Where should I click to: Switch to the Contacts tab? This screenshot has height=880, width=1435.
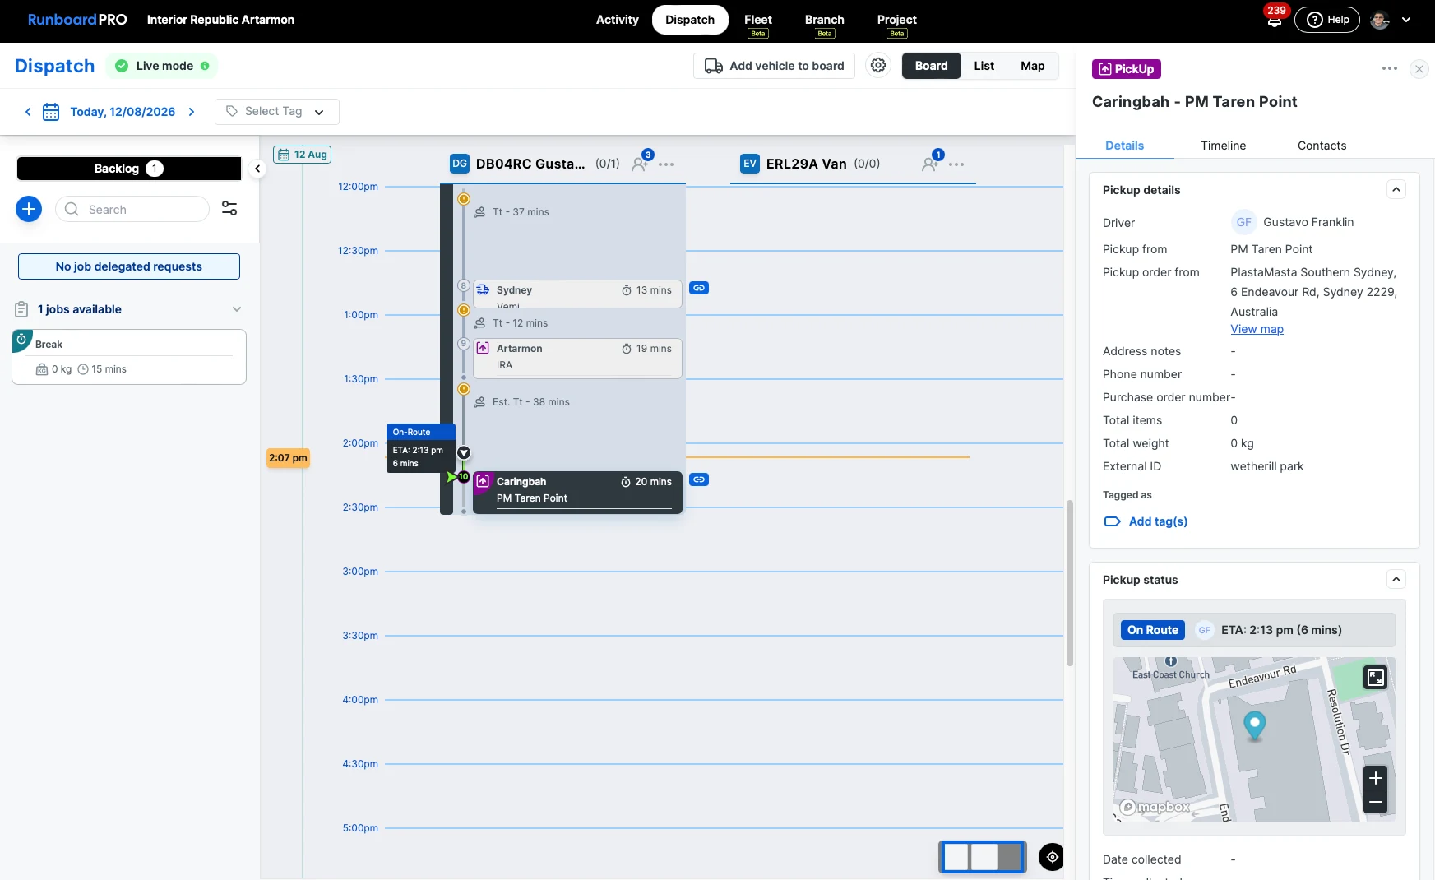click(x=1322, y=146)
